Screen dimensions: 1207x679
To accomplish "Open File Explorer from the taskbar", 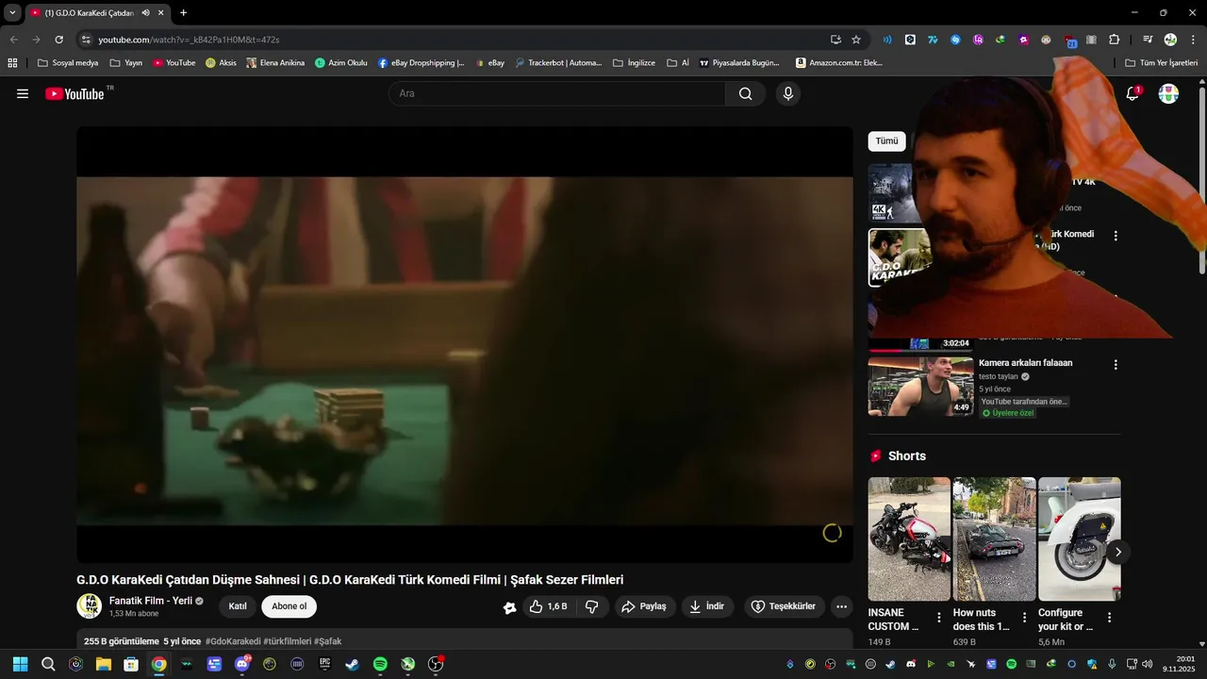I will pos(104,664).
